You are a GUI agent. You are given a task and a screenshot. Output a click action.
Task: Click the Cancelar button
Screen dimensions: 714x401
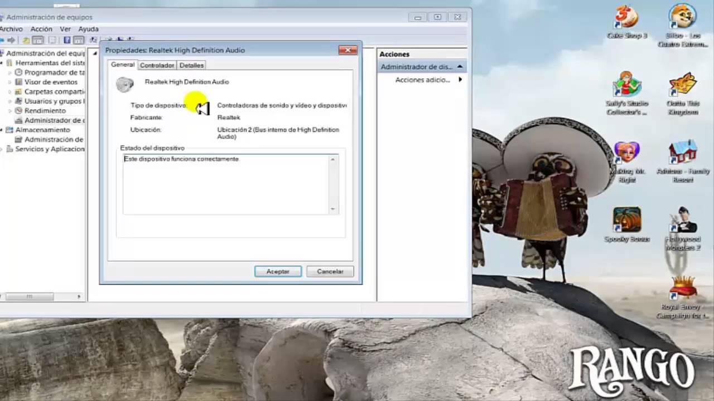pyautogui.click(x=330, y=271)
